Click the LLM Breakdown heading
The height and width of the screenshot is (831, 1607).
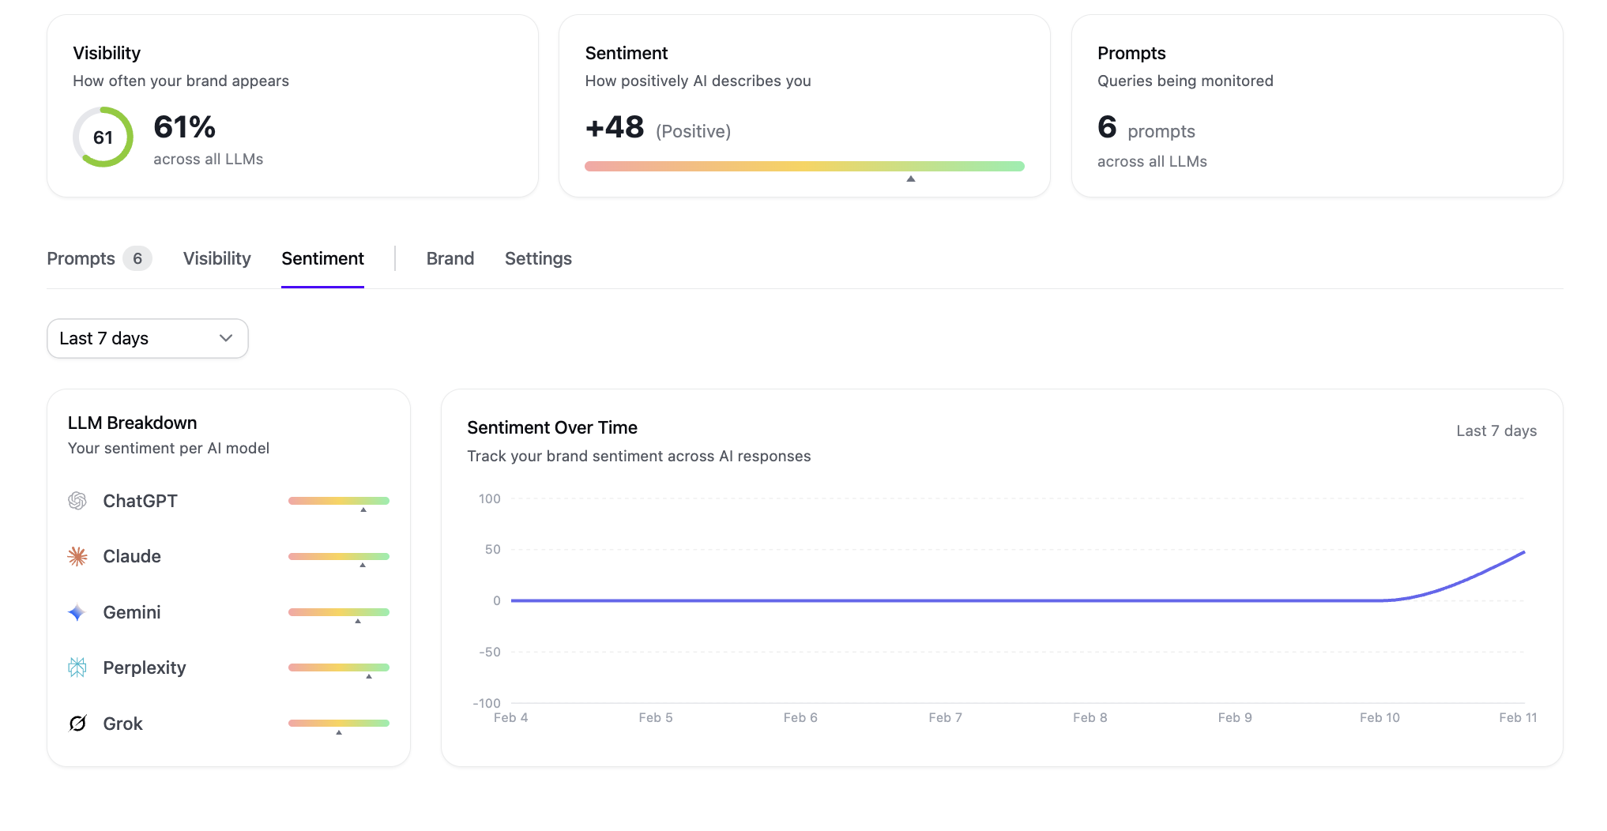(x=132, y=423)
